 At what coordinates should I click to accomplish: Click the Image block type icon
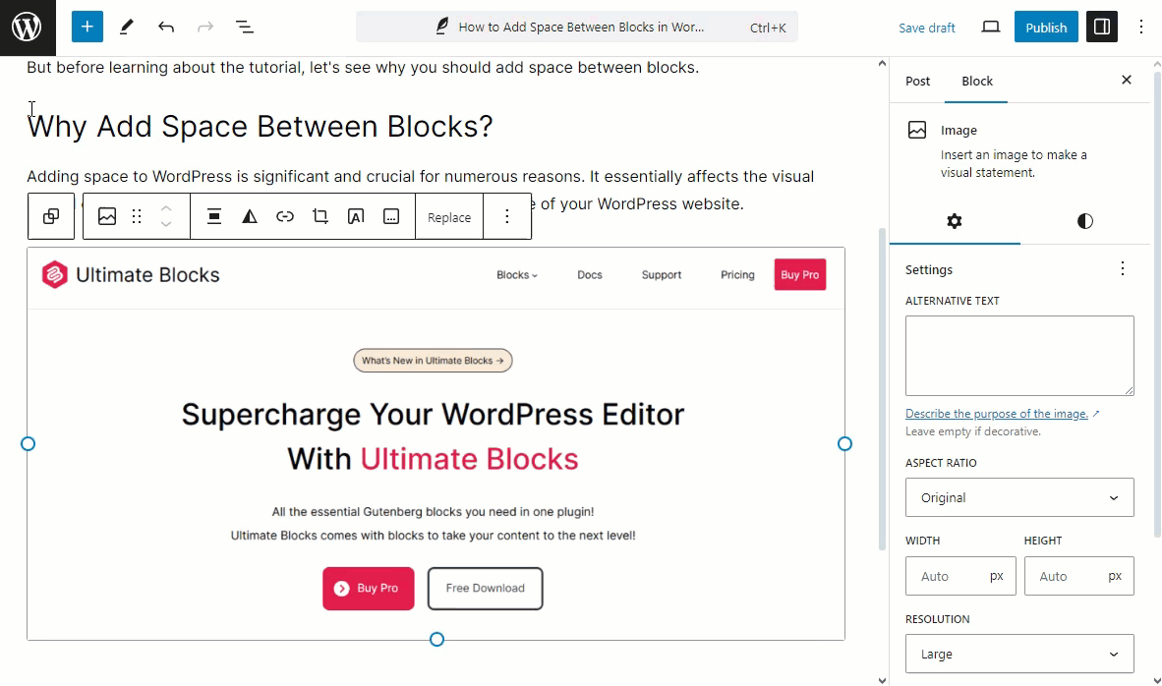tap(107, 216)
